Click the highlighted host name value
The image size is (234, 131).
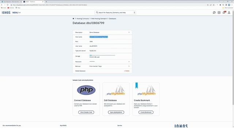coord(99,37)
